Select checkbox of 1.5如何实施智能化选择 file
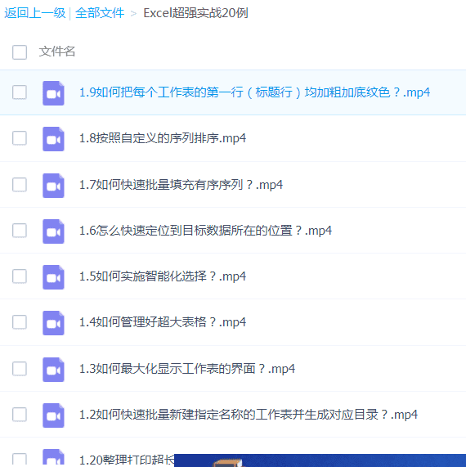This screenshot has width=466, height=467. pyautogui.click(x=20, y=276)
